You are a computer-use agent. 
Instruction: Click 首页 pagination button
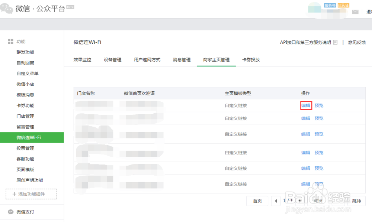click(257, 201)
